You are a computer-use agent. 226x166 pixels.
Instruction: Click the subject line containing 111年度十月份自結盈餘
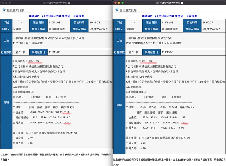pyautogui.click(x=153, y=43)
